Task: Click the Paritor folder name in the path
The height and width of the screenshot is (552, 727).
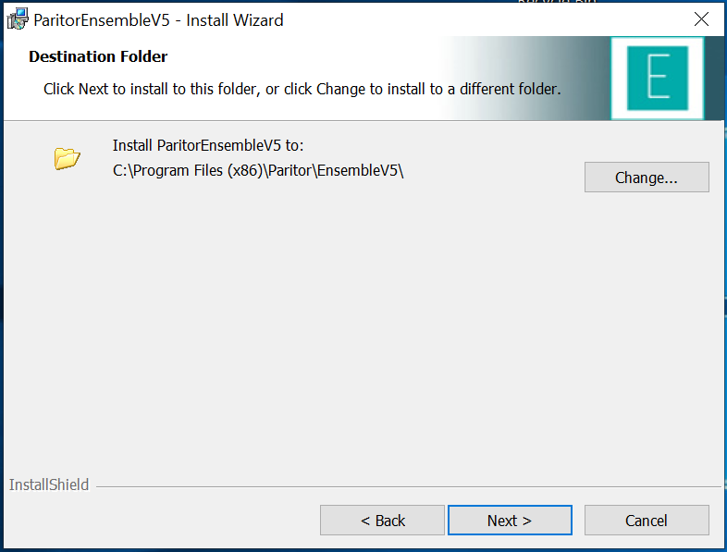Action: click(290, 170)
